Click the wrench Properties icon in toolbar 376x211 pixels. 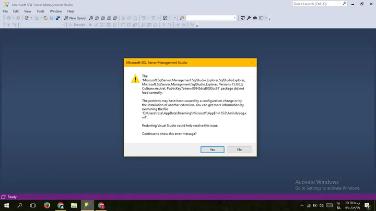point(249,18)
